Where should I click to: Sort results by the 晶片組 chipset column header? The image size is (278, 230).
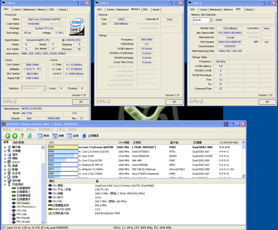point(179,142)
